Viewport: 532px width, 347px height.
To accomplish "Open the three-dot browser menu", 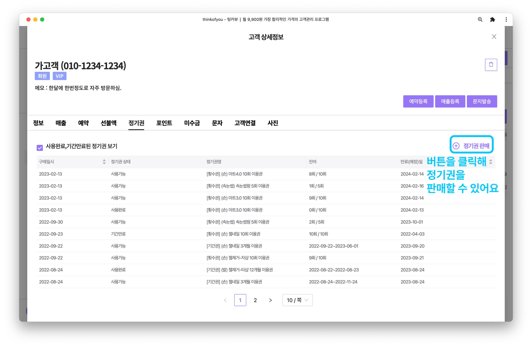I will tap(506, 19).
